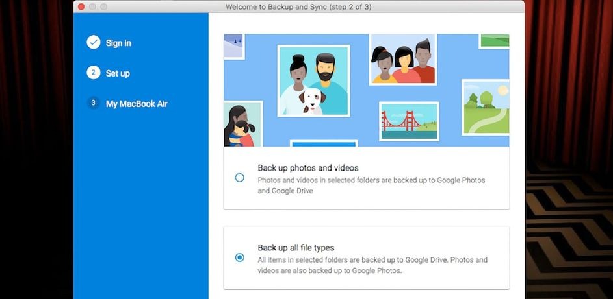Click the Back up photos and videos heading
This screenshot has height=299, width=613.
click(x=308, y=167)
